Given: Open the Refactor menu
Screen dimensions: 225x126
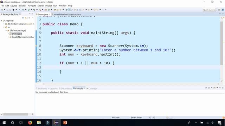Looking at the screenshot, I should pos(22,6).
